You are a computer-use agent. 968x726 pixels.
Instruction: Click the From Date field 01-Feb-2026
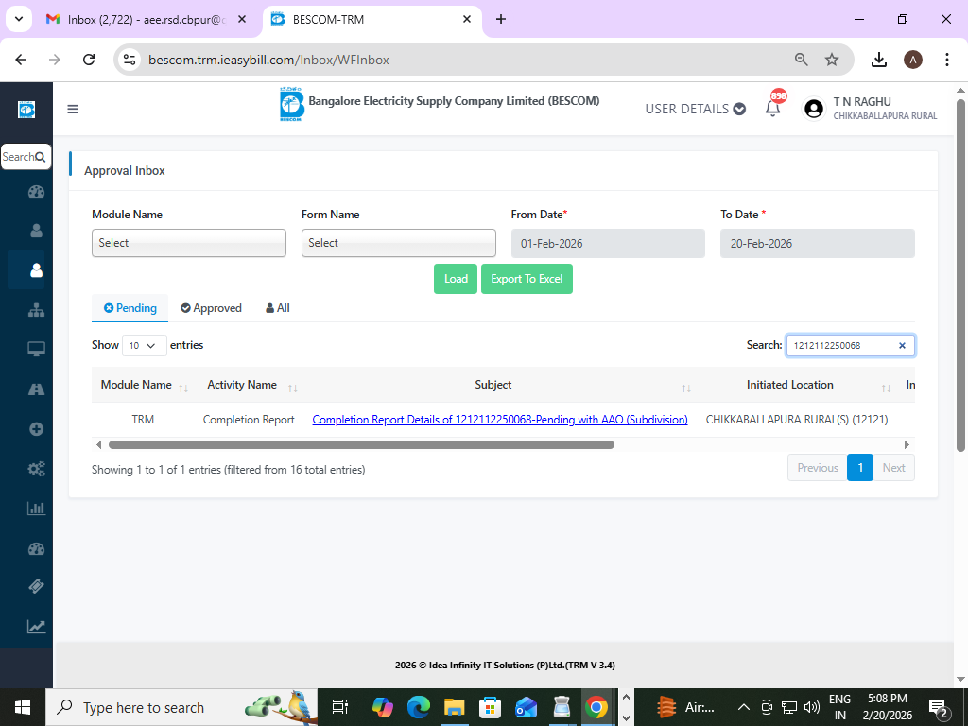coord(608,243)
